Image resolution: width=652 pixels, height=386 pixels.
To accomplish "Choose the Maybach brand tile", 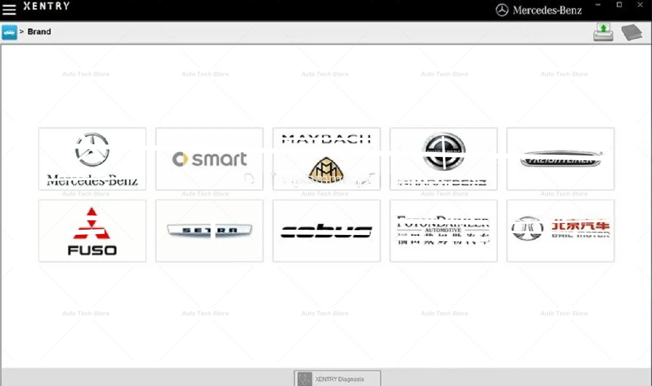I will pyautogui.click(x=326, y=159).
